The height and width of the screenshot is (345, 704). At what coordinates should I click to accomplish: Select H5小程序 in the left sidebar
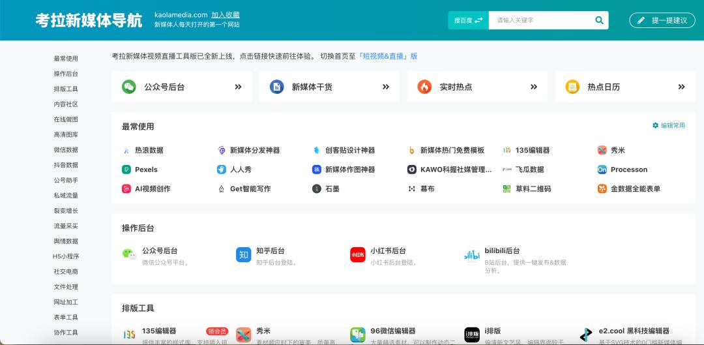pyautogui.click(x=66, y=256)
